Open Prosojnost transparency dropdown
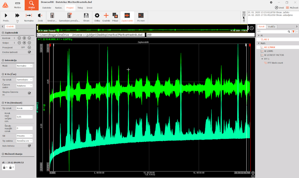Screen dimensions: 299x178 [29, 48]
